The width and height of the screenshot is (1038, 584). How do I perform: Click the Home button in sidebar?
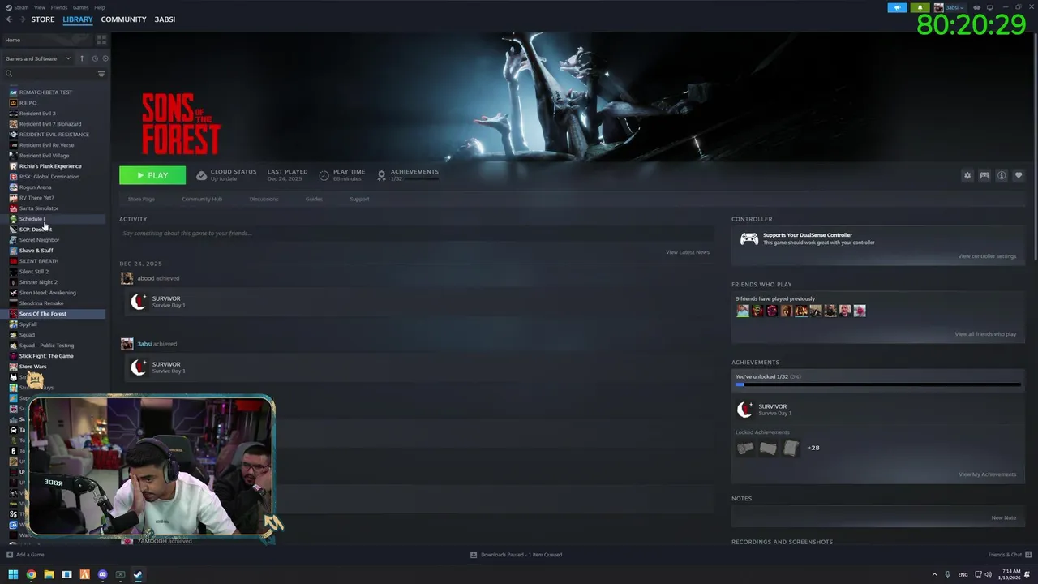pyautogui.click(x=49, y=40)
